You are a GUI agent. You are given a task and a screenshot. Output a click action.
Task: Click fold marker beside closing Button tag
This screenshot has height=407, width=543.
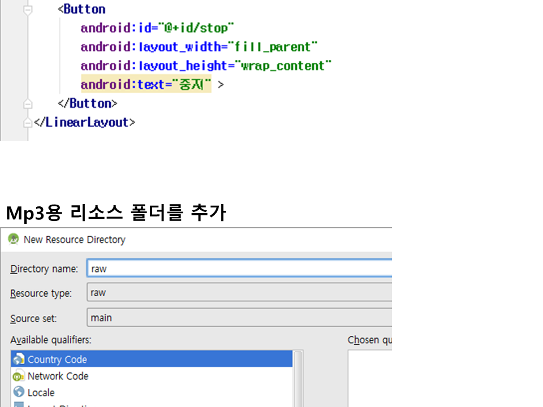coord(27,104)
